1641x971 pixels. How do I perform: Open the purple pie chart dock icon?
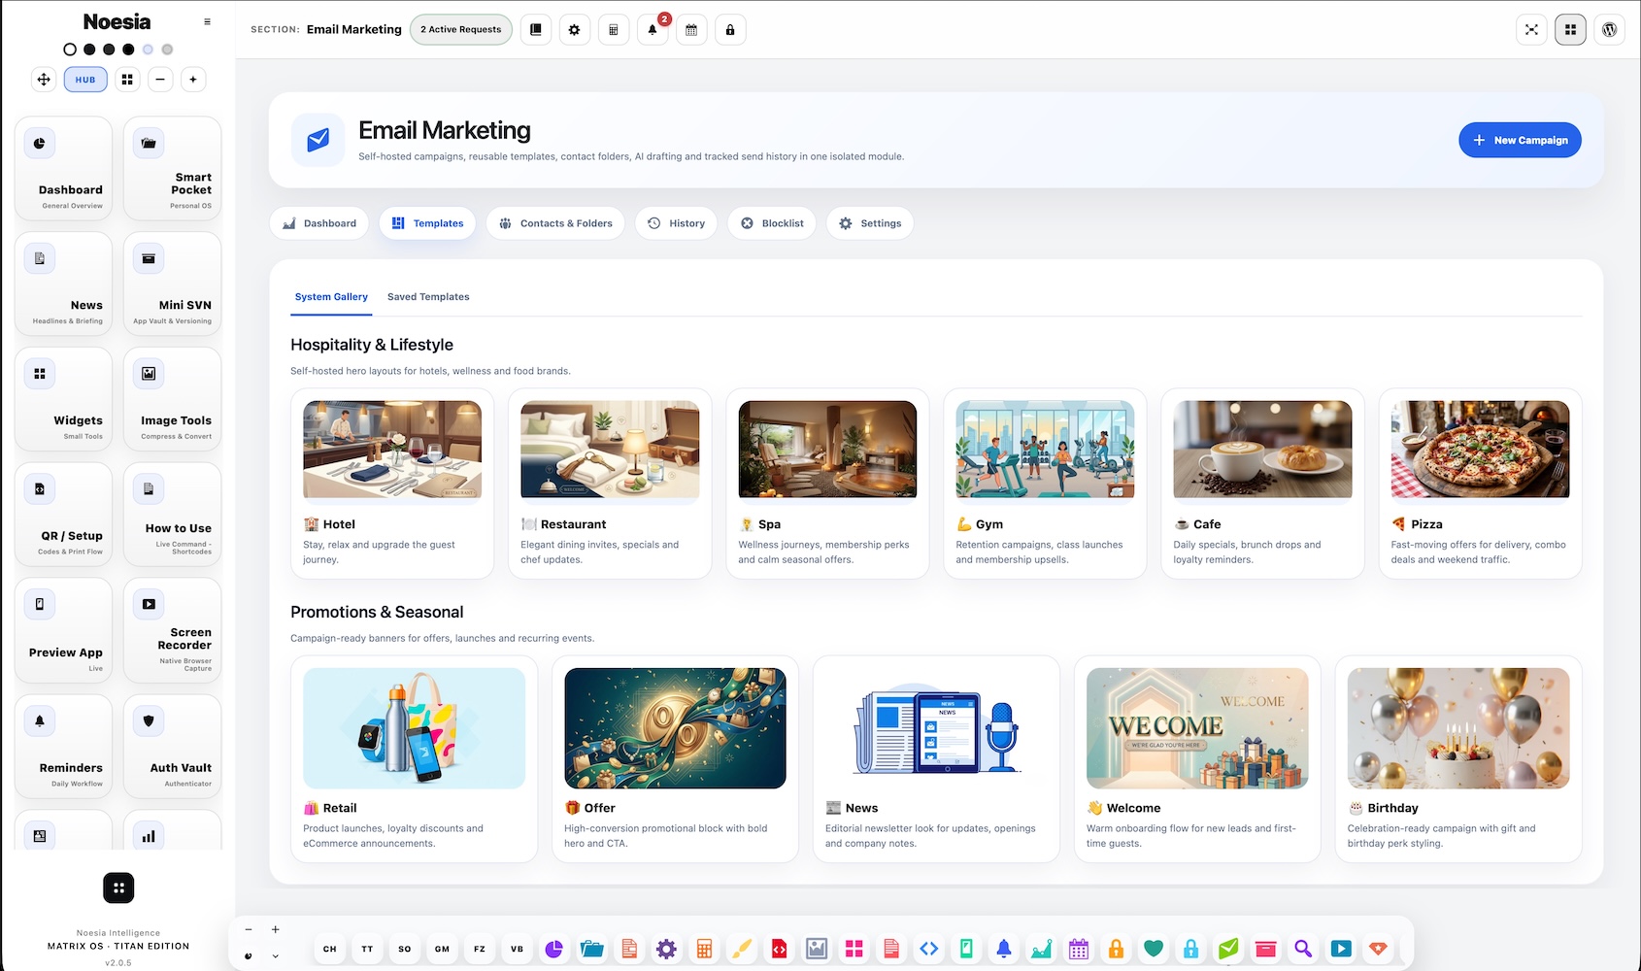click(554, 949)
